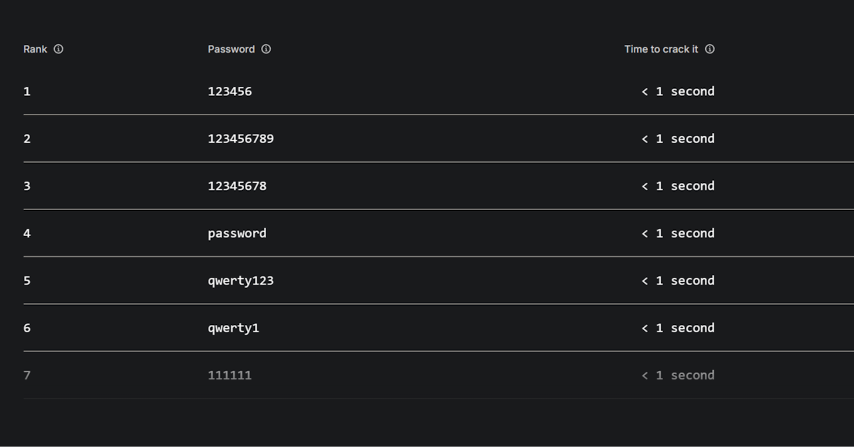Click the Rank column header
Screen dimensions: 854x447
pos(35,49)
